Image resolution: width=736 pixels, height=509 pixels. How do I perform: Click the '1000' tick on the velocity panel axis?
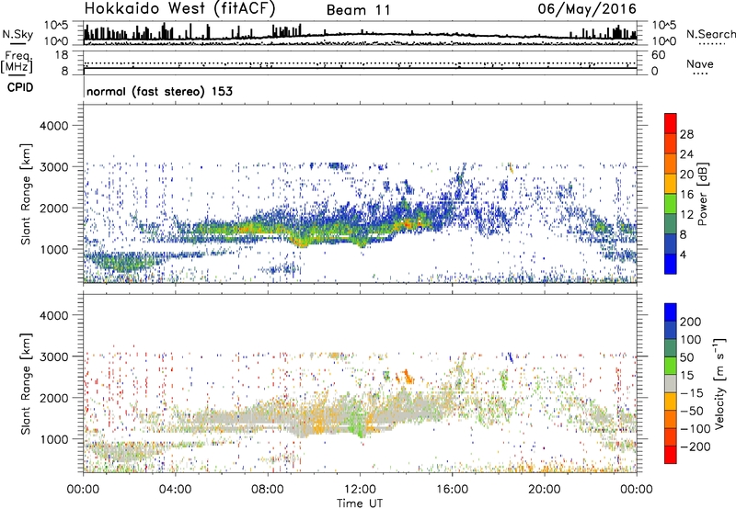[54, 439]
